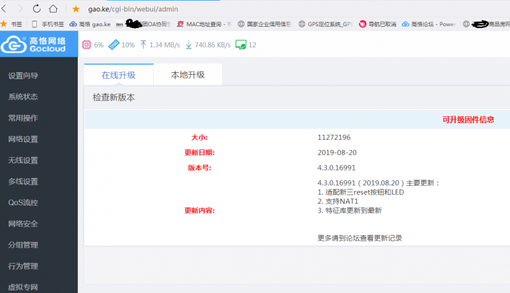Click the memory usage icon showing 10%
The width and height of the screenshot is (510, 293).
point(114,45)
